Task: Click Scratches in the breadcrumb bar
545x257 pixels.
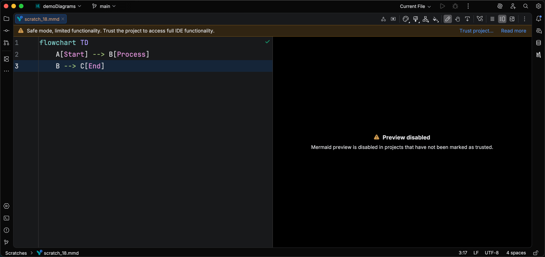Action: click(16, 253)
